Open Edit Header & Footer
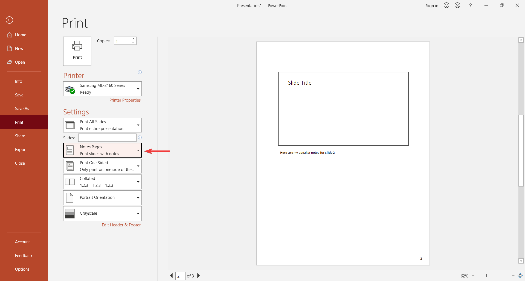This screenshot has height=281, width=525. point(121,225)
